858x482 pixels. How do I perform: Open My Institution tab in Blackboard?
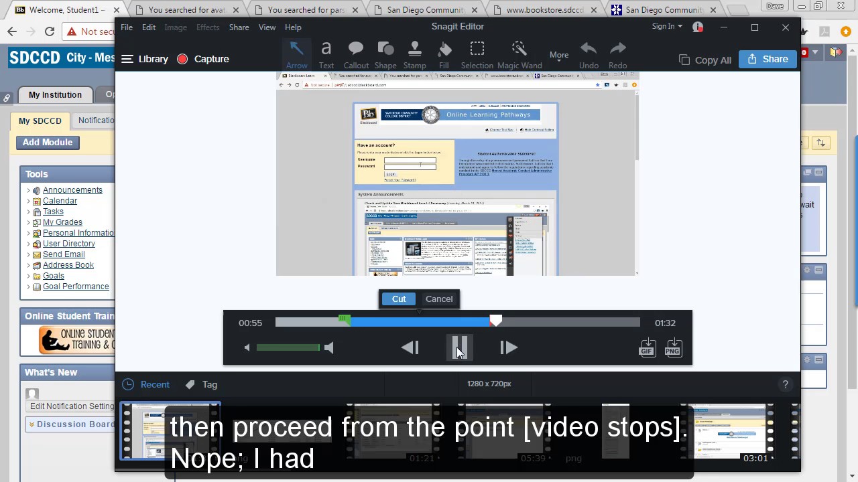click(55, 94)
